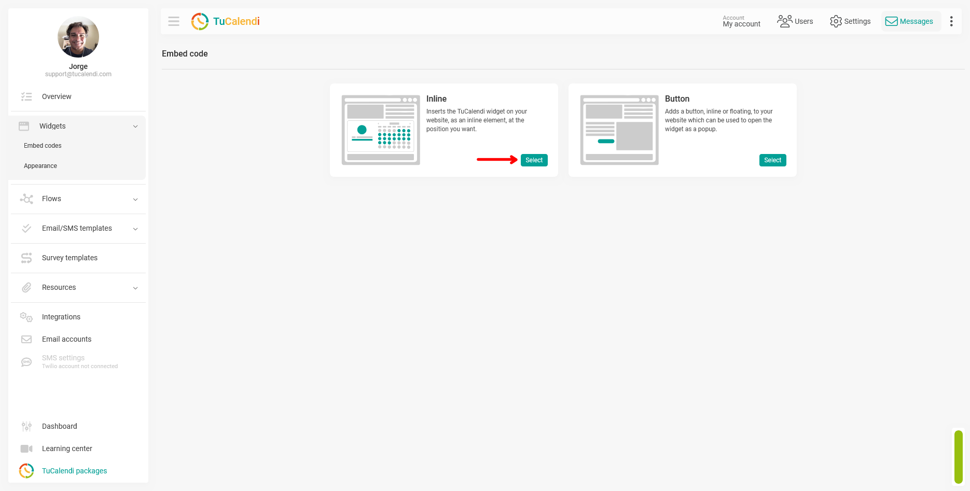970x491 pixels.
Task: Click the Users label in top bar
Action: coord(803,21)
